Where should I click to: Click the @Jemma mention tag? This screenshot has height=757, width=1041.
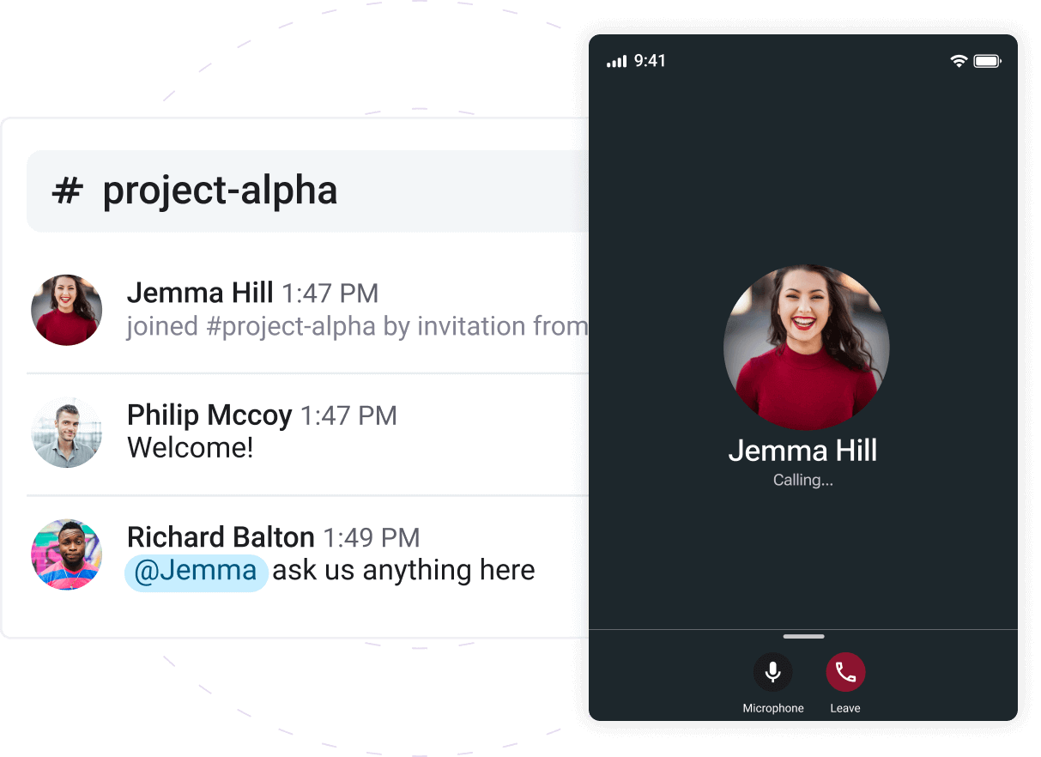[197, 571]
